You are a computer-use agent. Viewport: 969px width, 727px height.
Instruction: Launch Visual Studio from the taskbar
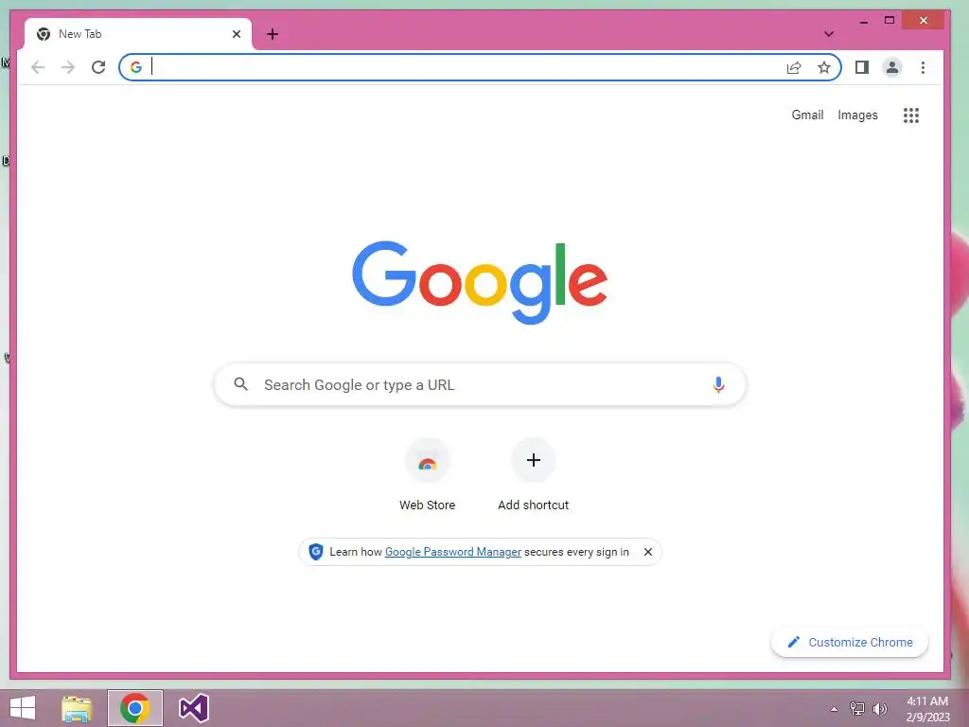pos(193,708)
